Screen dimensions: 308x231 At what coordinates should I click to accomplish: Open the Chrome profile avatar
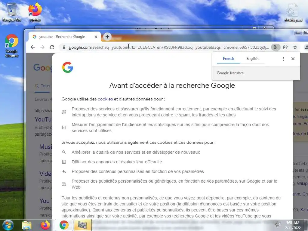(306, 47)
